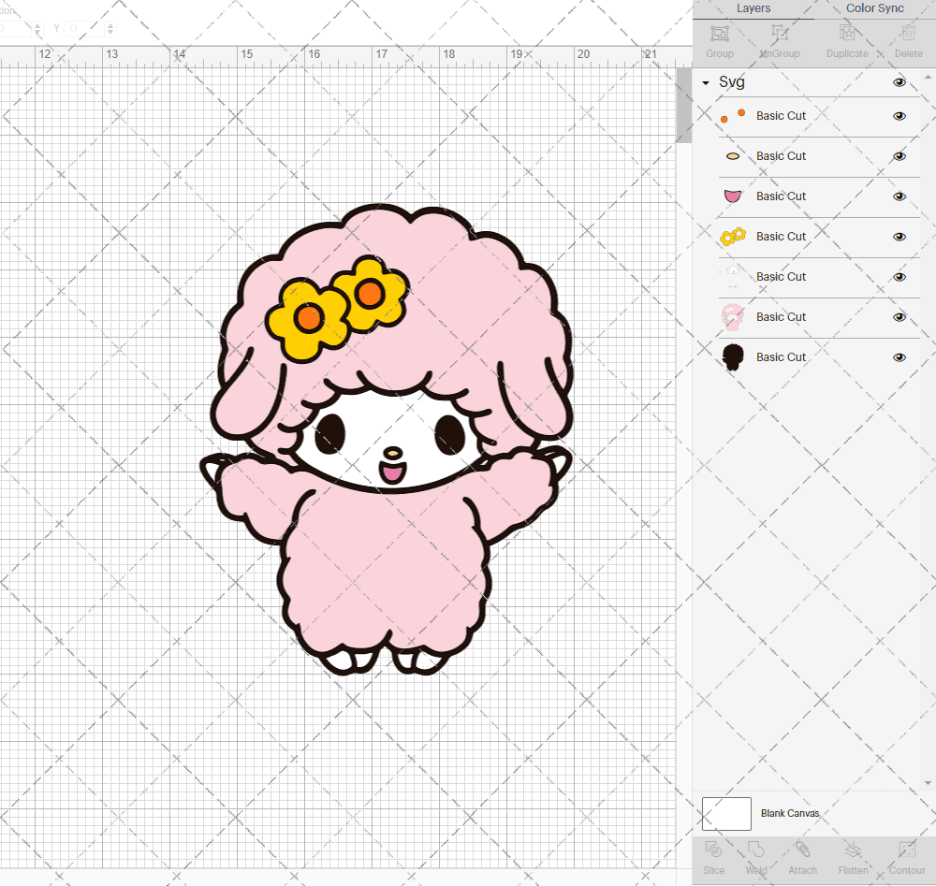
Task: Collapse the Svg layer group
Action: point(705,82)
